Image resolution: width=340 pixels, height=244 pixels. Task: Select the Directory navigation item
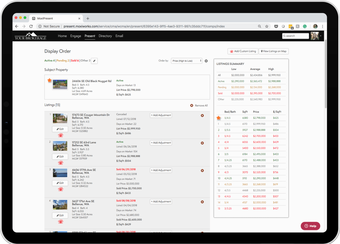[105, 36]
